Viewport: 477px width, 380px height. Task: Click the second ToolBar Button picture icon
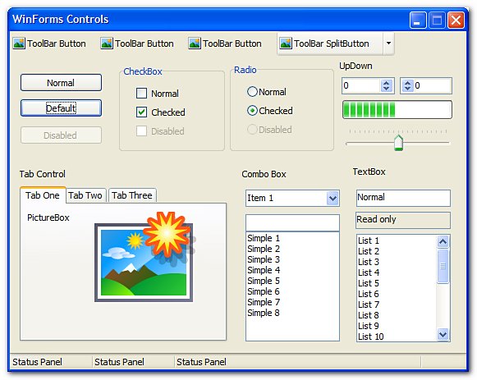[107, 43]
